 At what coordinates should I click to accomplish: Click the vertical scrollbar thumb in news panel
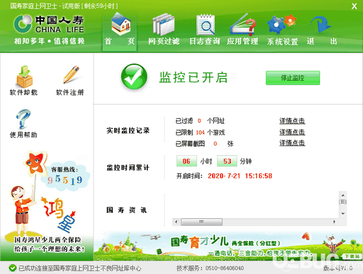coord(343,202)
